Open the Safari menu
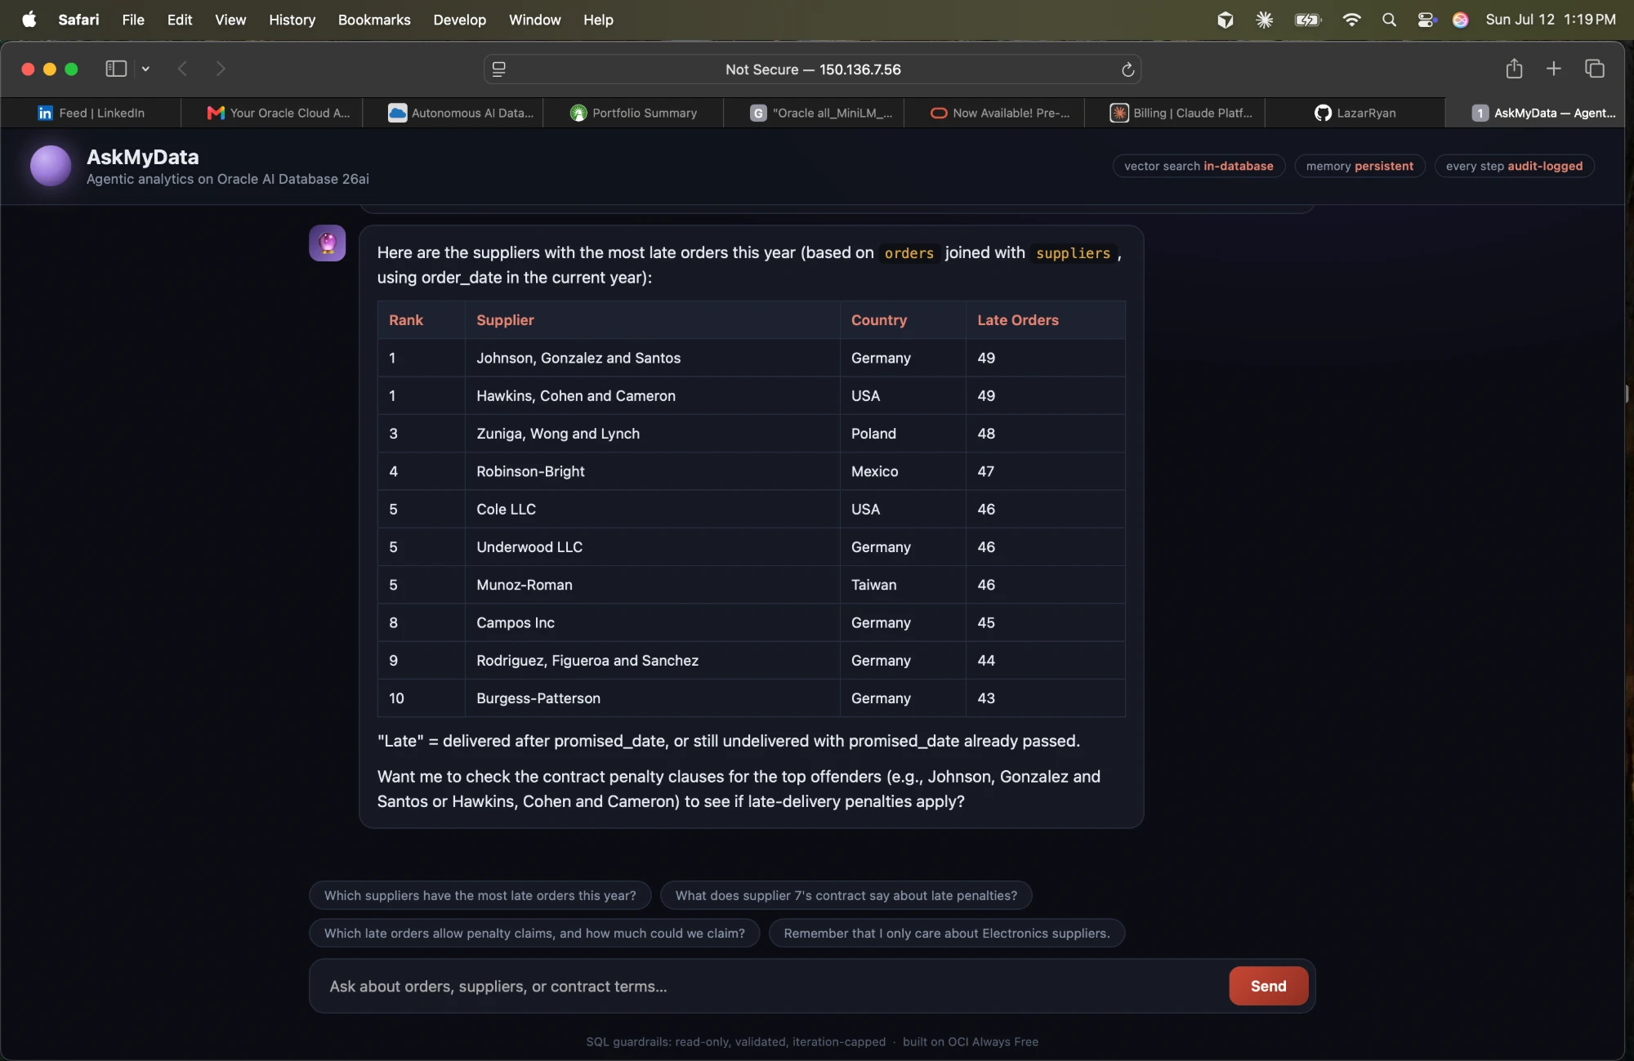 tap(78, 20)
